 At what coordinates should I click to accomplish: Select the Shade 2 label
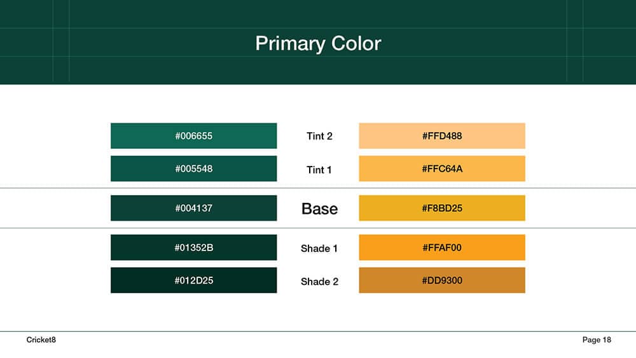tap(319, 281)
